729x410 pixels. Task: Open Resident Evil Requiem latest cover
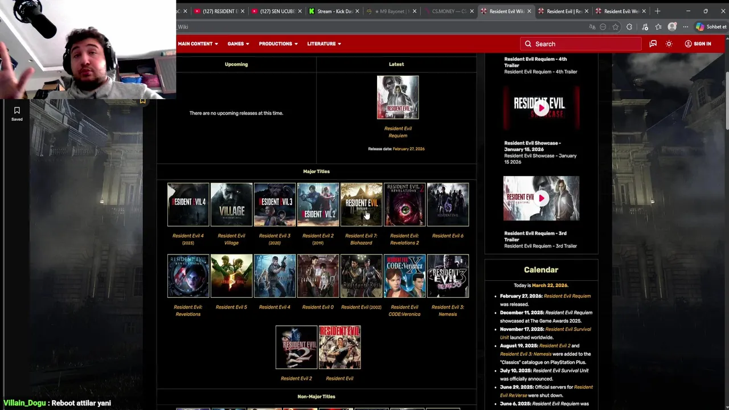click(398, 97)
